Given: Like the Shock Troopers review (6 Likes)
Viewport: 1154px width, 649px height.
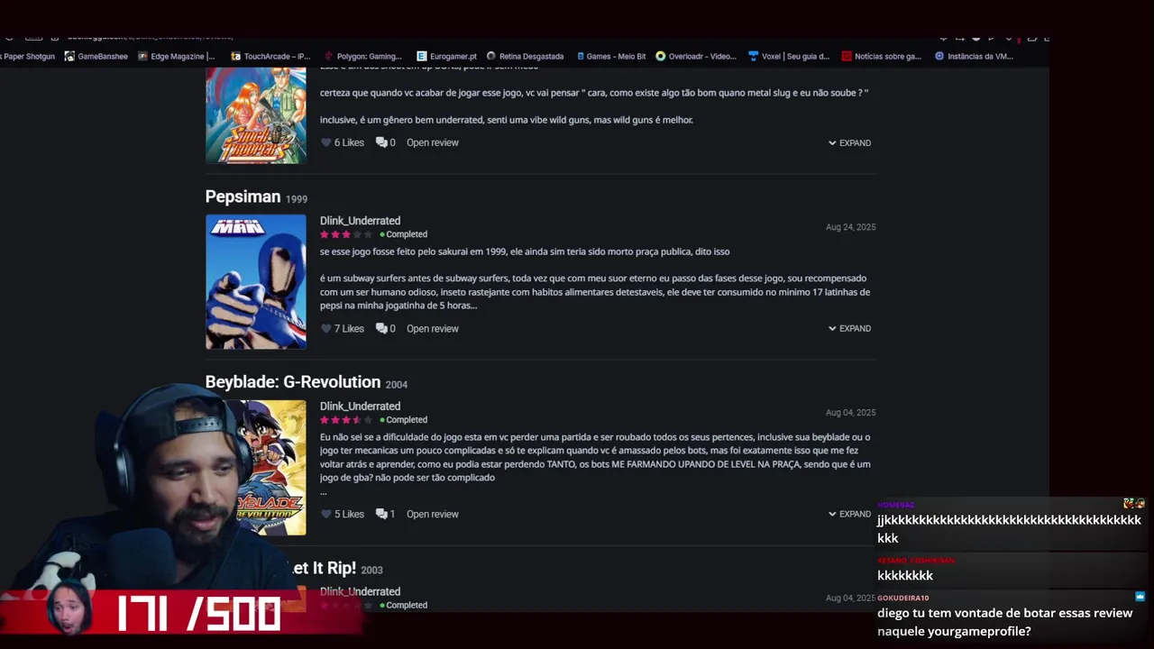Looking at the screenshot, I should click(x=326, y=142).
